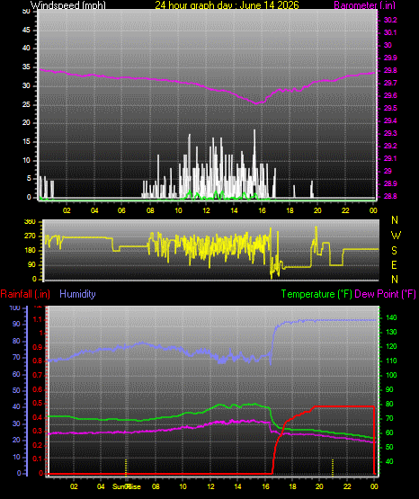The image size is (419, 499).
Task: Click the "Rainfall (.in)" legend label
Action: pos(25,294)
